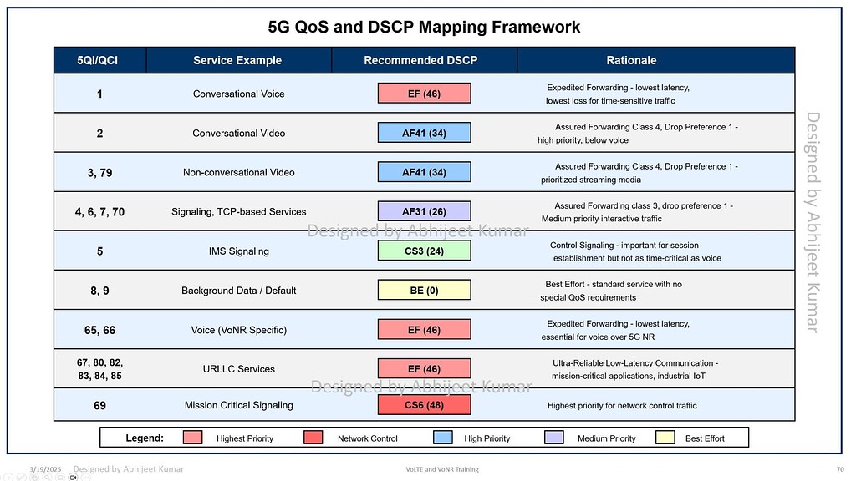Click the Network Control legend swatch

pyautogui.click(x=313, y=438)
